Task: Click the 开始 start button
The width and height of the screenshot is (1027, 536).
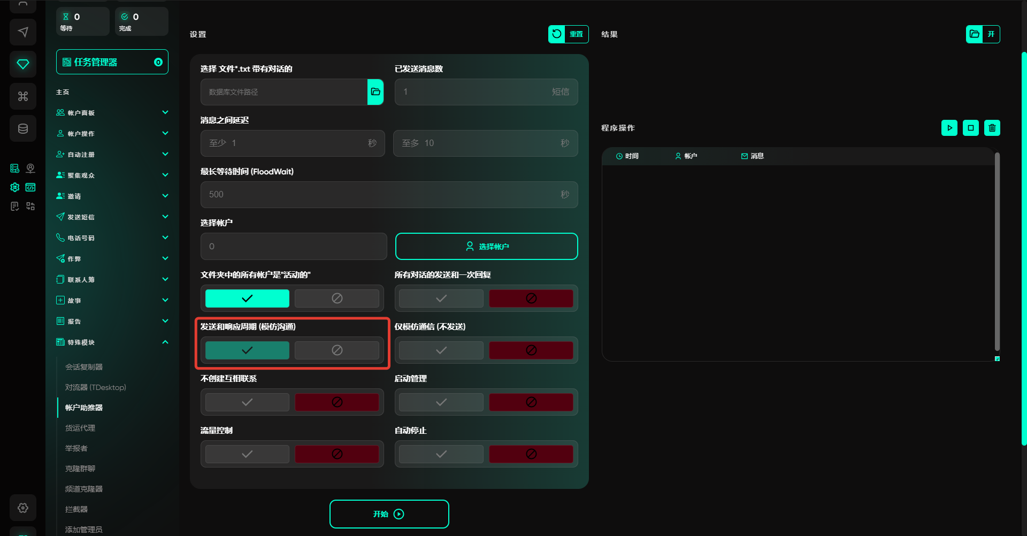Action: [x=389, y=514]
